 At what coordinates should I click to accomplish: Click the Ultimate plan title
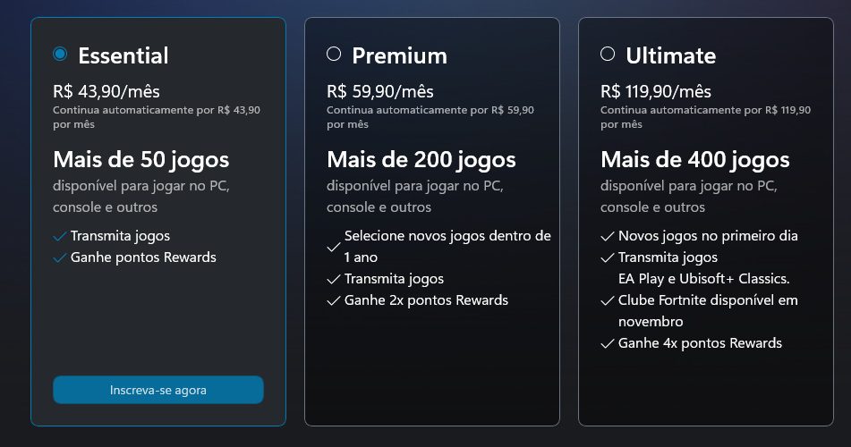point(670,55)
